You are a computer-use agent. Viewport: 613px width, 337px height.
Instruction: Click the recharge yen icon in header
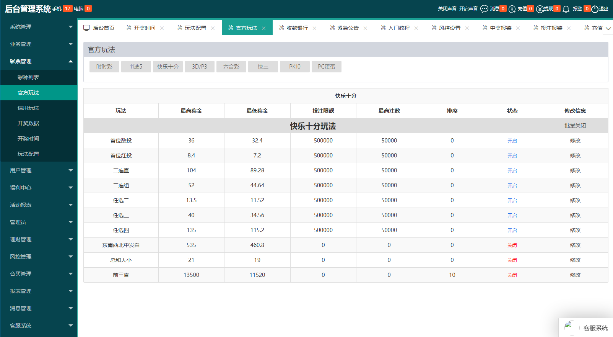(x=512, y=9)
